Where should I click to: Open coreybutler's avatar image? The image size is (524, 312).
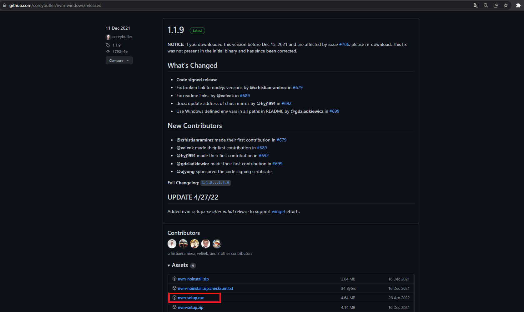tap(108, 37)
